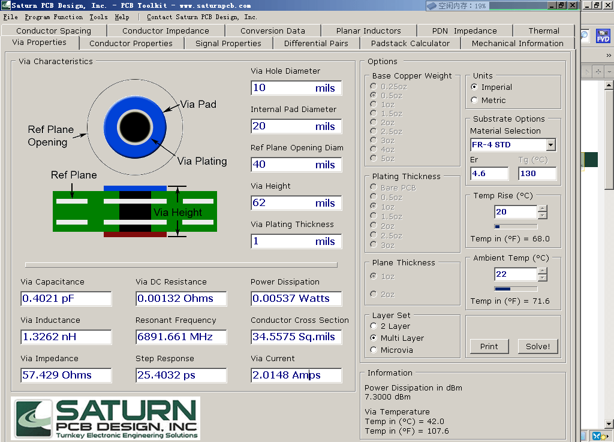Viewport: 614px width, 442px height.
Task: Click the Print button
Action: 489,347
